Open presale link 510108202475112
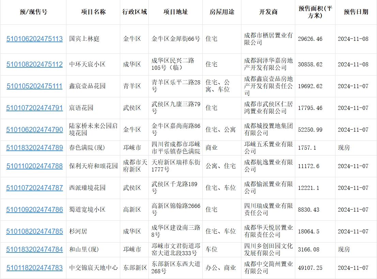 (34, 64)
